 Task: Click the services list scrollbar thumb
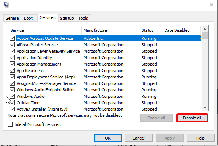point(205,35)
